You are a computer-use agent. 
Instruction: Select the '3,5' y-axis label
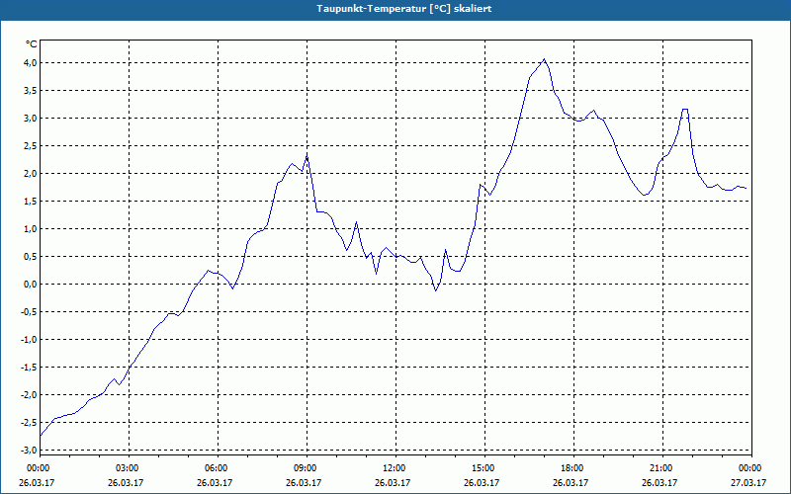[x=31, y=91]
